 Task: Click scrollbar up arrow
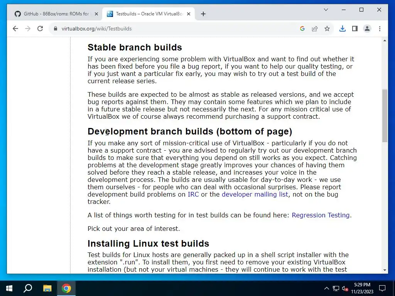[385, 40]
